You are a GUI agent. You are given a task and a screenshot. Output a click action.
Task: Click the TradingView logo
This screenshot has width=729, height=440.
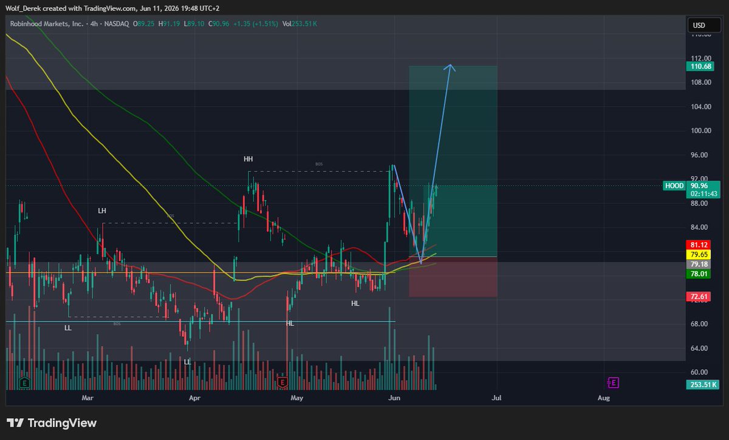(52, 423)
